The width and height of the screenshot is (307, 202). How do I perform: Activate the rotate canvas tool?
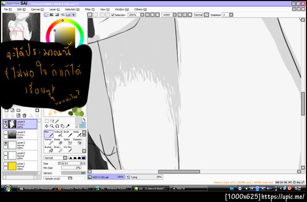click(57, 126)
